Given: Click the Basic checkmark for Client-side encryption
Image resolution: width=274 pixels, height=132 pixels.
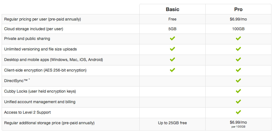Looking at the screenshot, I should (x=172, y=70).
